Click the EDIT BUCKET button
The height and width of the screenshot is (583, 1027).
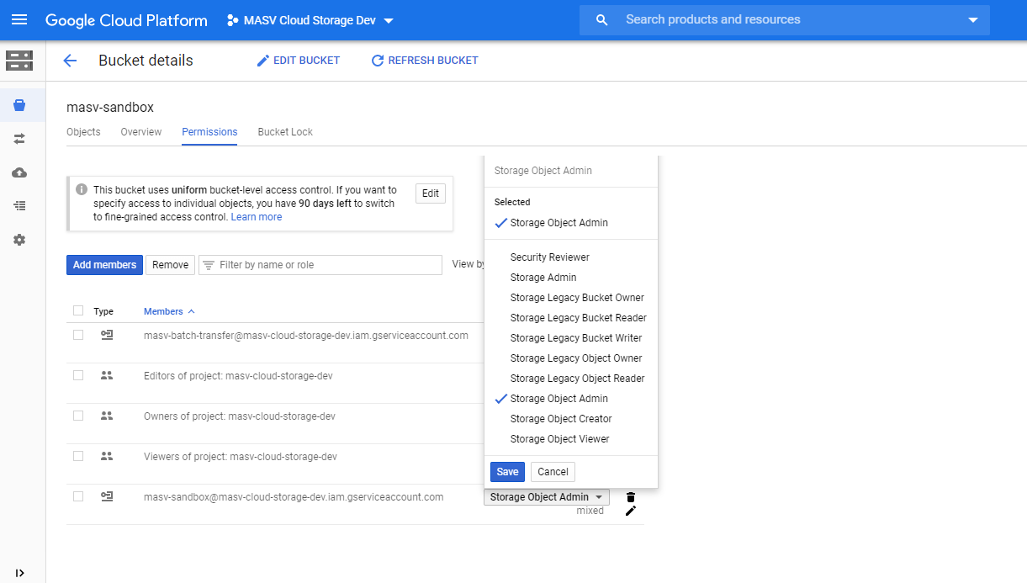(299, 61)
